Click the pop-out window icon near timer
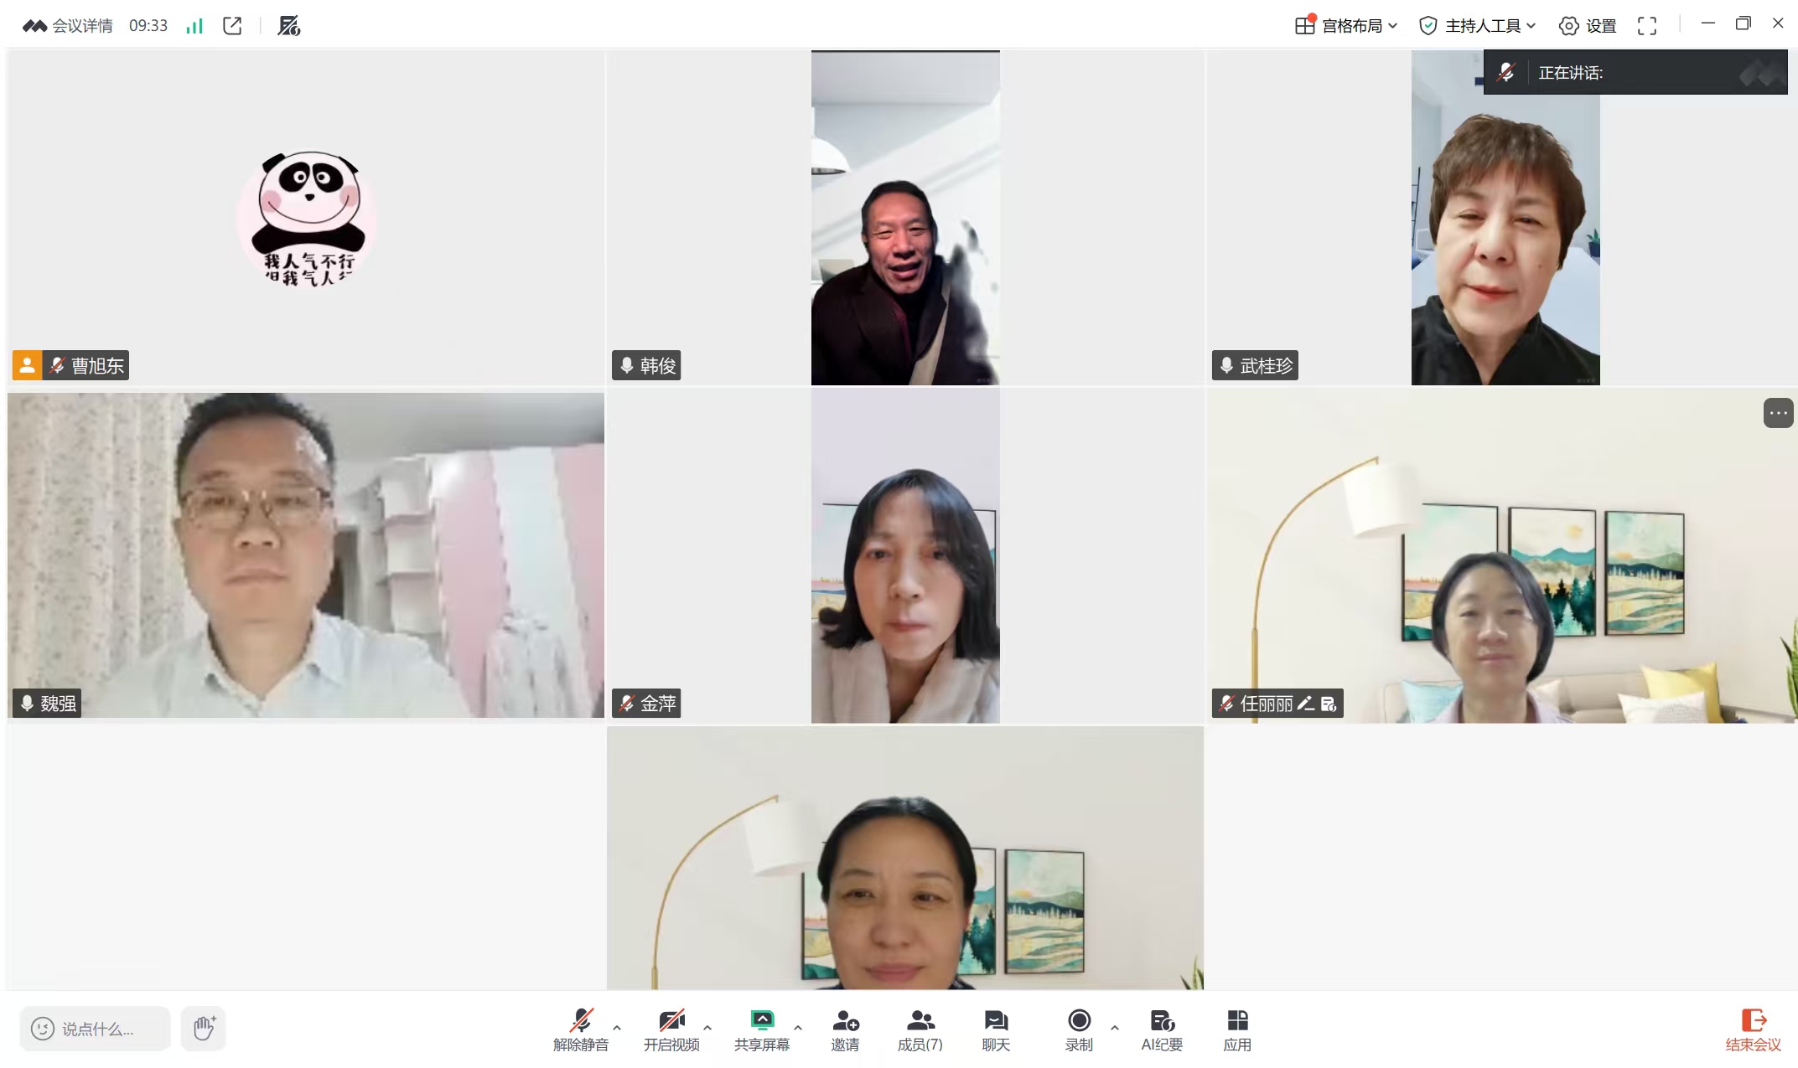1798x1068 pixels. (232, 26)
